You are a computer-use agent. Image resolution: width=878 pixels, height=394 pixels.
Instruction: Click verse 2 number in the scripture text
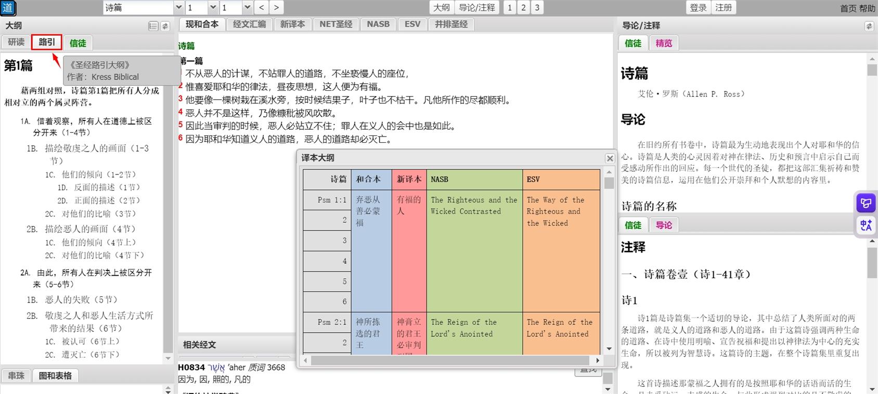point(180,86)
